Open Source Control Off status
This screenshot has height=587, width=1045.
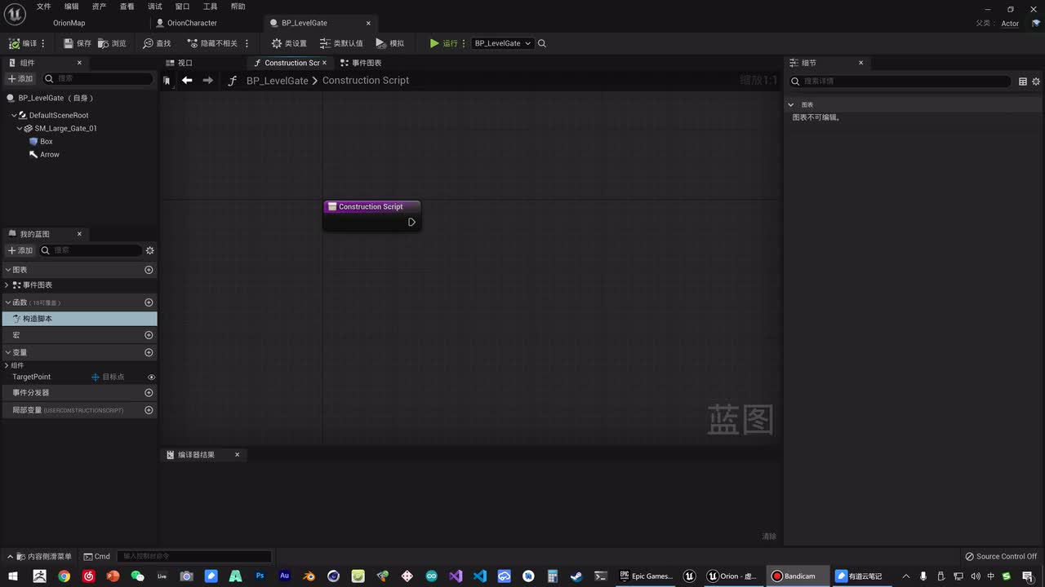(1001, 556)
